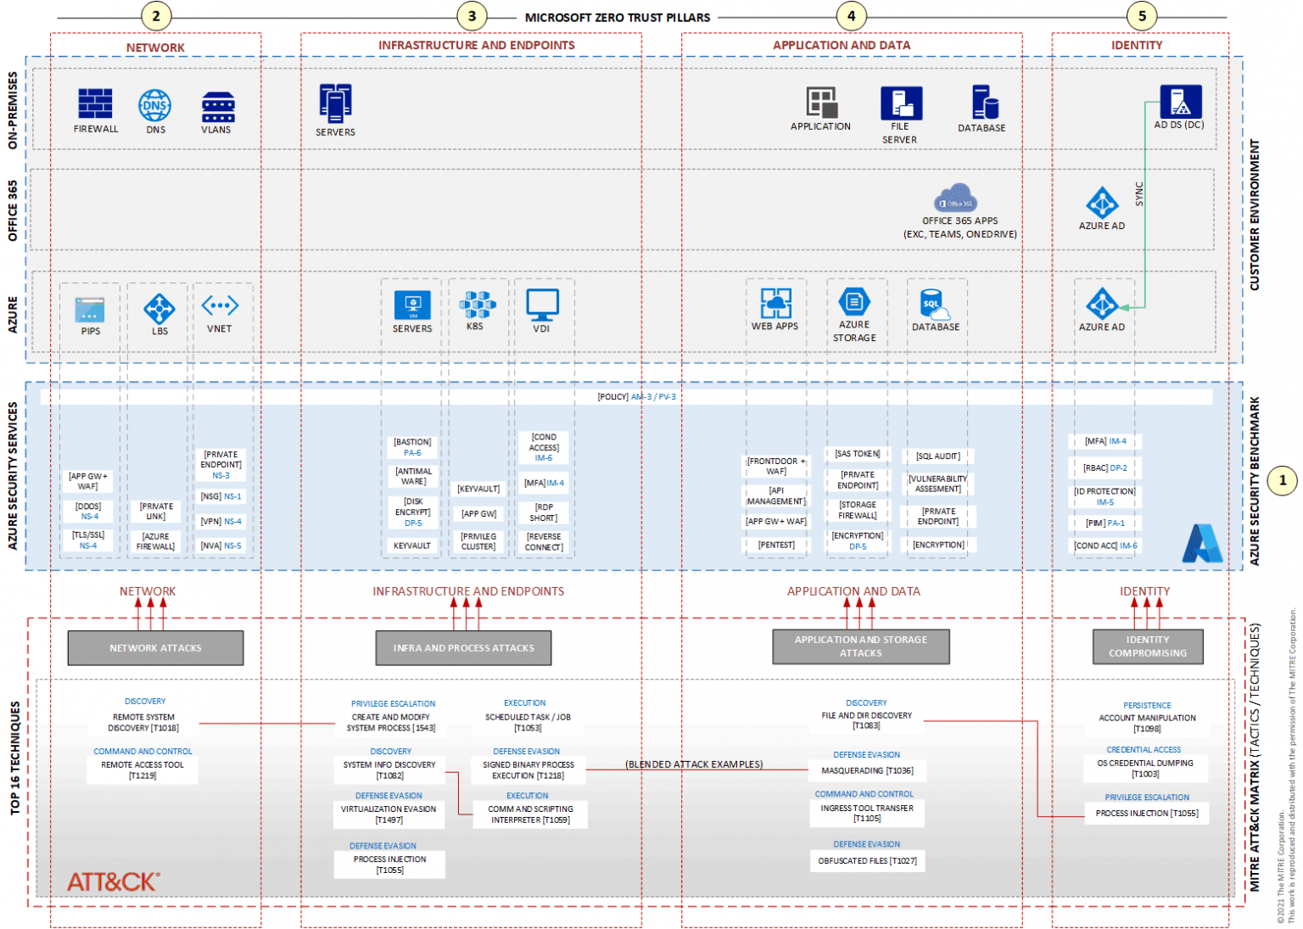Image resolution: width=1303 pixels, height=929 pixels.
Task: Select the K8S cluster icon
Action: click(478, 303)
